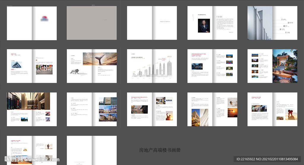Click the angular building photo above 2000
The height and width of the screenshot is (165, 304).
(x=17, y=65)
